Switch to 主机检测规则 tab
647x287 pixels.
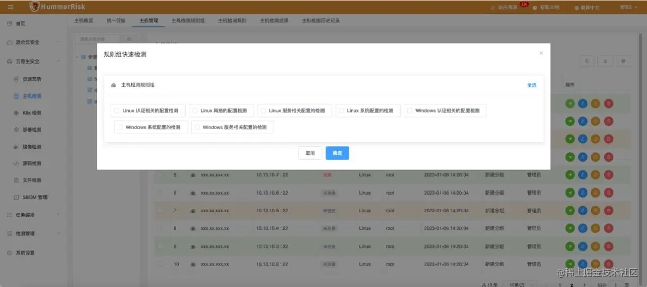click(232, 21)
